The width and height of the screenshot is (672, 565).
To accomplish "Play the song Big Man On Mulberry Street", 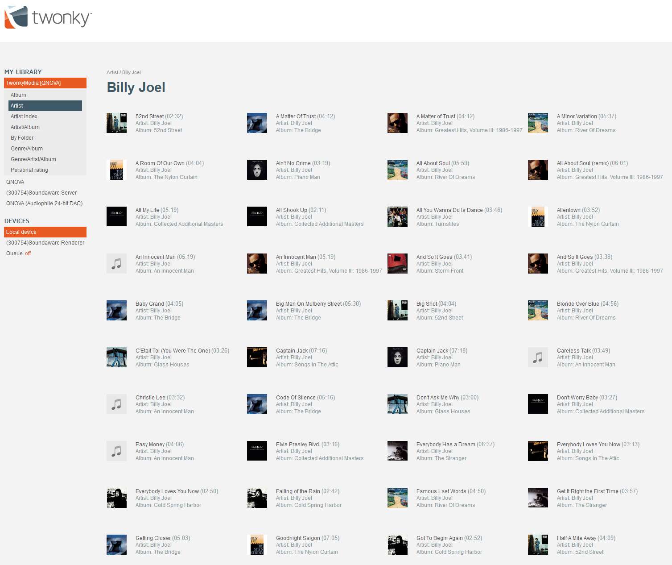I will [x=309, y=304].
